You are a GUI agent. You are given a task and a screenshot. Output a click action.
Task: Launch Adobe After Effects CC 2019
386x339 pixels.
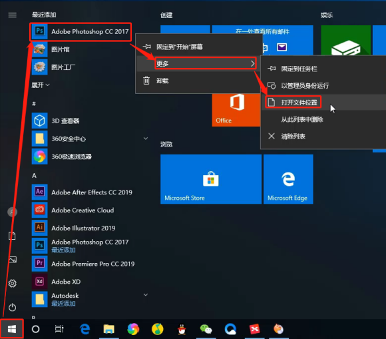[83, 192]
